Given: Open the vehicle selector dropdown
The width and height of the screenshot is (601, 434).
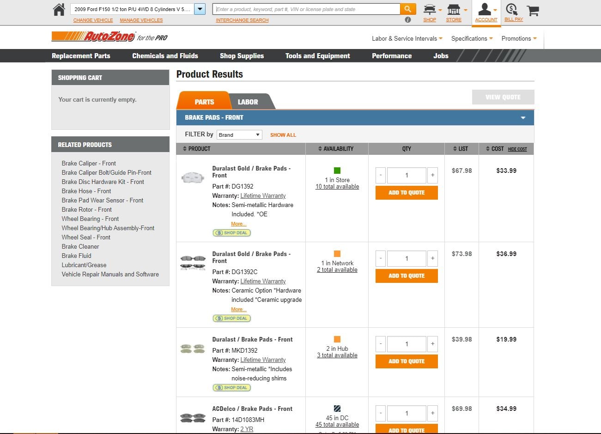Looking at the screenshot, I should pyautogui.click(x=199, y=9).
